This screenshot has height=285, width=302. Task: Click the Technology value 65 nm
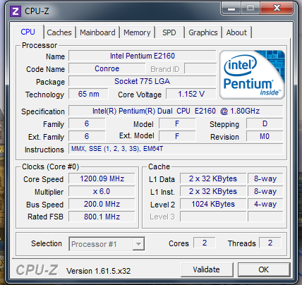(88, 94)
